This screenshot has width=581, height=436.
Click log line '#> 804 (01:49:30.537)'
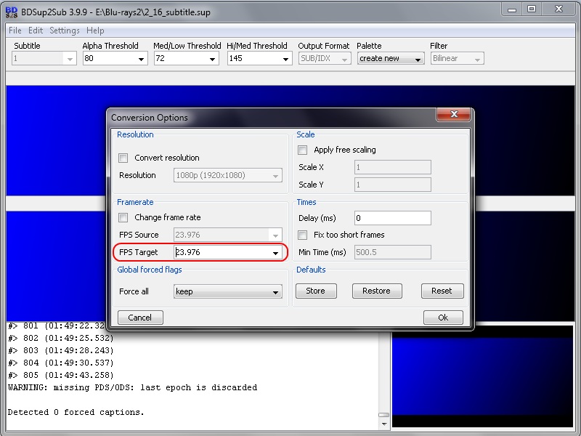pos(61,363)
